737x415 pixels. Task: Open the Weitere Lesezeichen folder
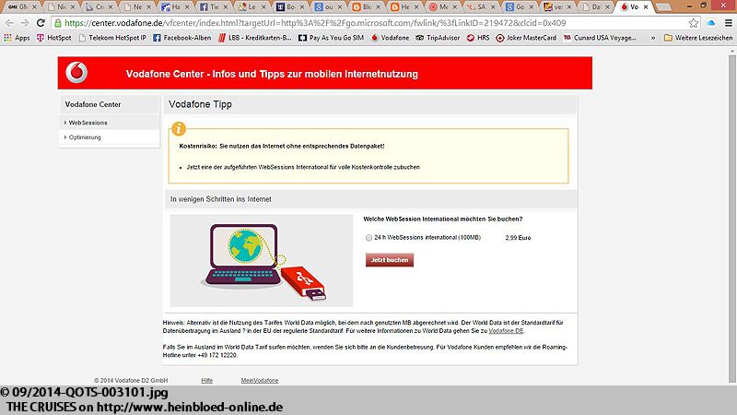coord(698,38)
